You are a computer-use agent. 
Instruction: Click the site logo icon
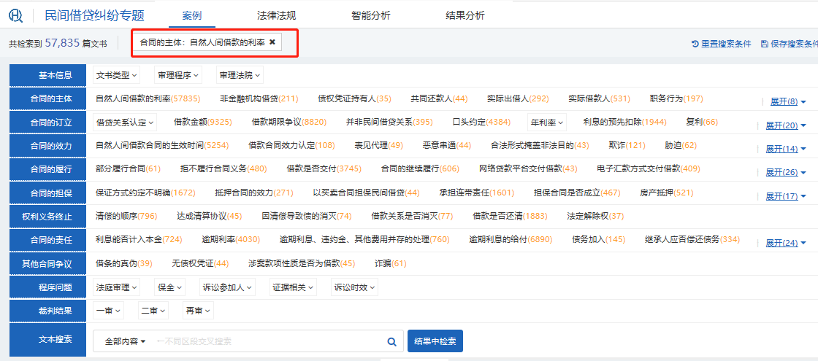coord(16,15)
